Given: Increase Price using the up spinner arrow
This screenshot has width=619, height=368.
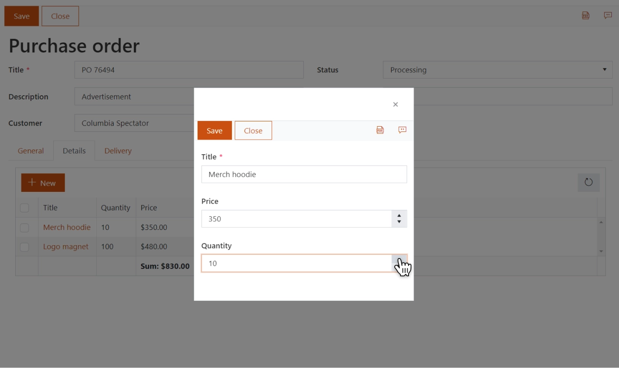Looking at the screenshot, I should point(399,216).
